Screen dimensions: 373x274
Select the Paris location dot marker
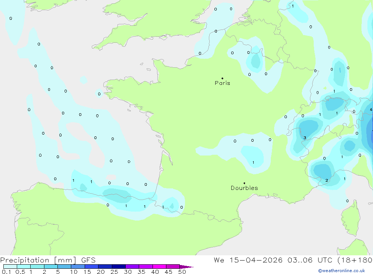click(x=222, y=78)
